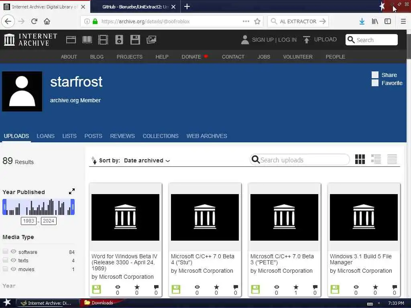This screenshot has height=308, width=411.
Task: Click the vertical page scrollbar thumb
Action: point(409,47)
